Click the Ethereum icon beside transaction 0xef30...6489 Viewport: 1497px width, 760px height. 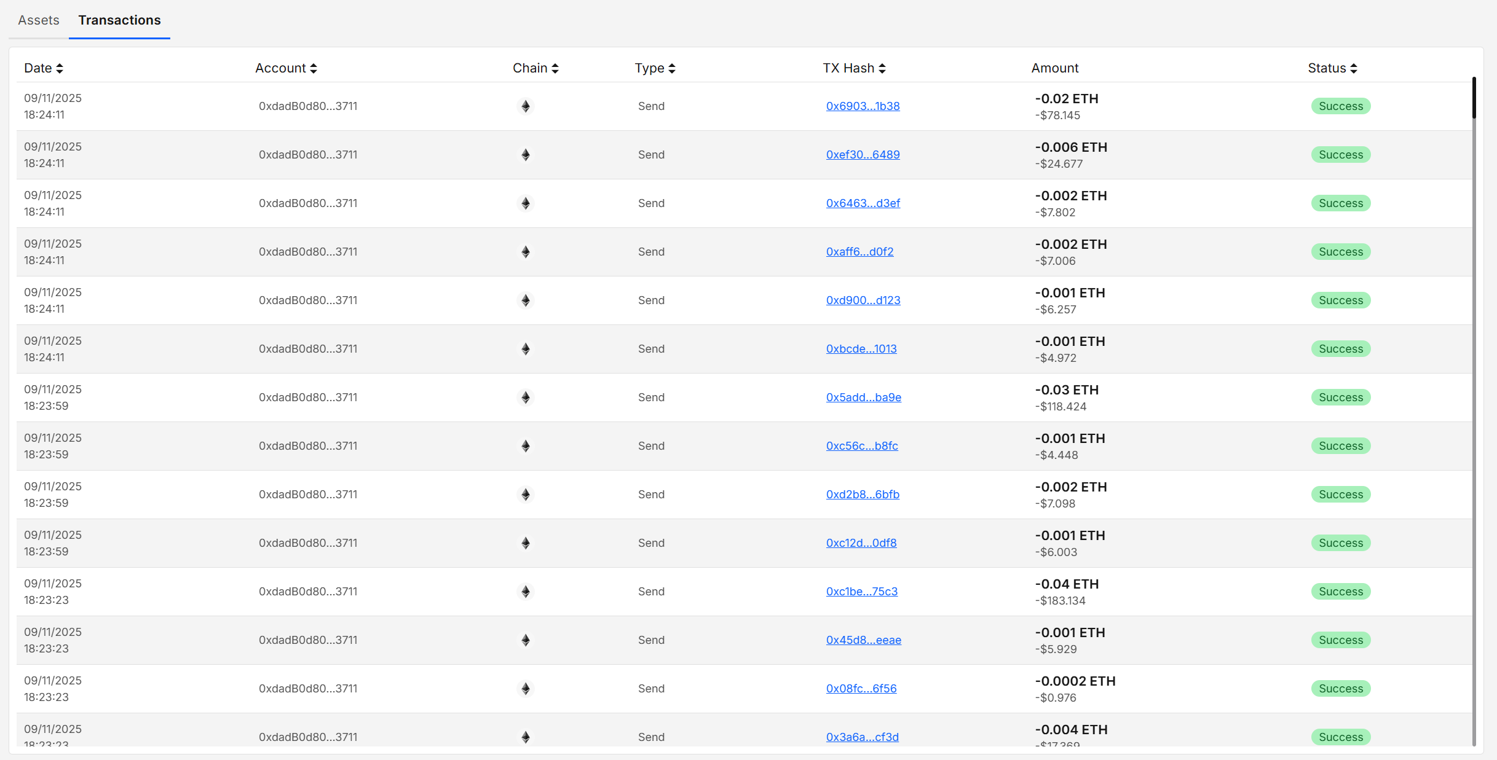[525, 154]
